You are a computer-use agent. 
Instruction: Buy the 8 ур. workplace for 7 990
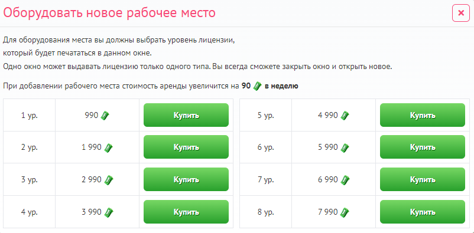[x=423, y=212]
